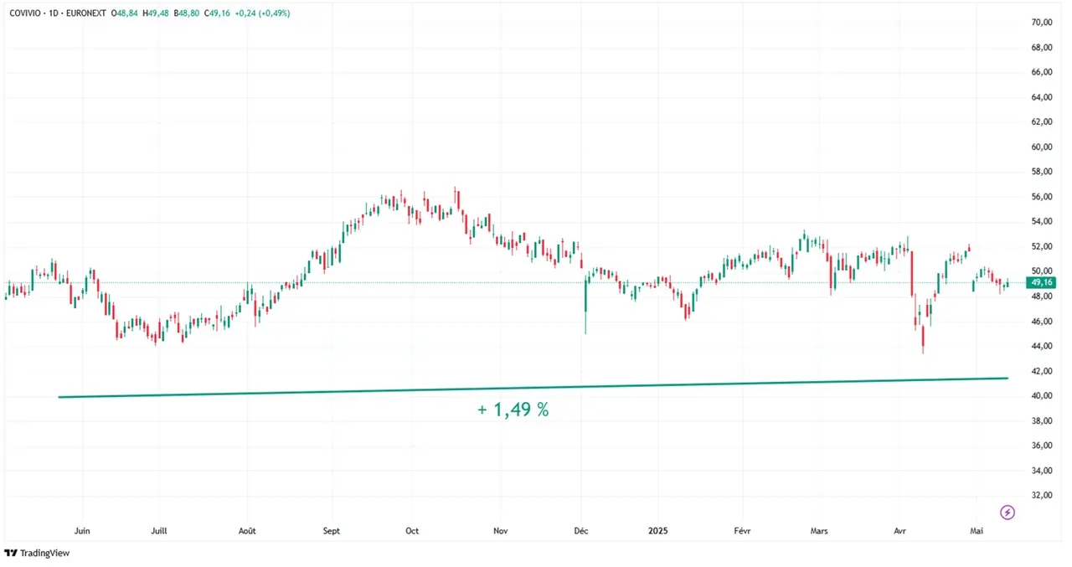Click the 34,00 price scale value
1072x567 pixels.
pyautogui.click(x=1042, y=471)
